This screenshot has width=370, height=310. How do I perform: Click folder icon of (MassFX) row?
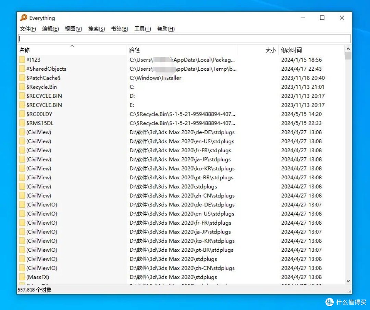(22, 277)
